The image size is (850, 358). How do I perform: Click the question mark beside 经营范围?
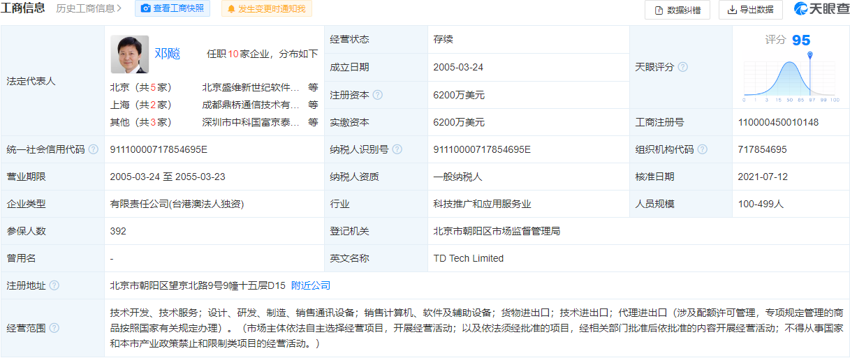54,328
